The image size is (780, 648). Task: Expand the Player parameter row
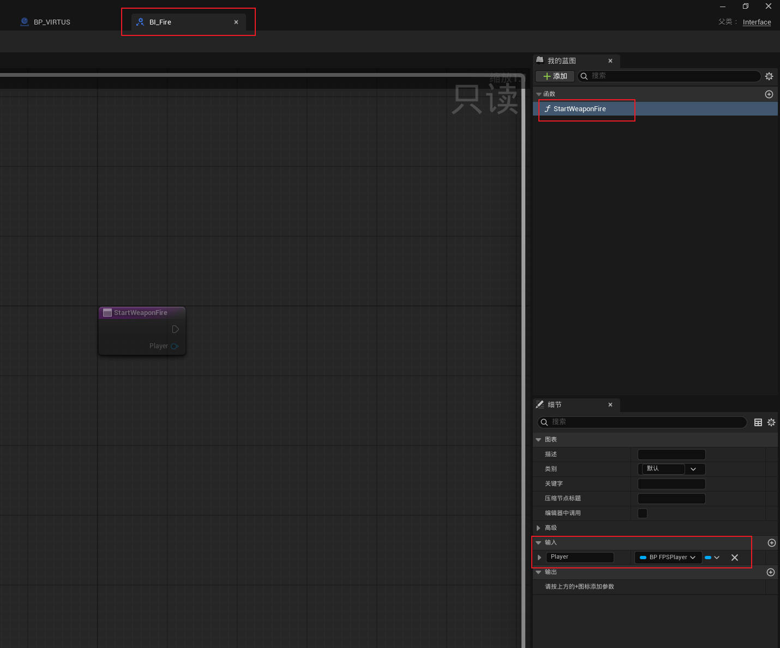[x=539, y=558]
